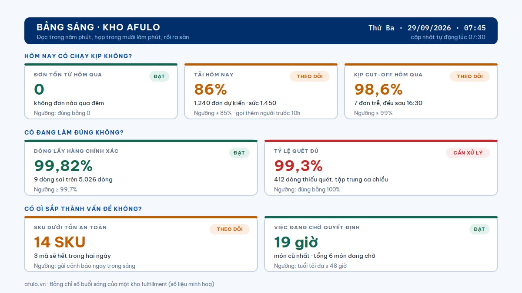Click "cập nhật tự động lúc 07:30"

[x=448, y=37]
